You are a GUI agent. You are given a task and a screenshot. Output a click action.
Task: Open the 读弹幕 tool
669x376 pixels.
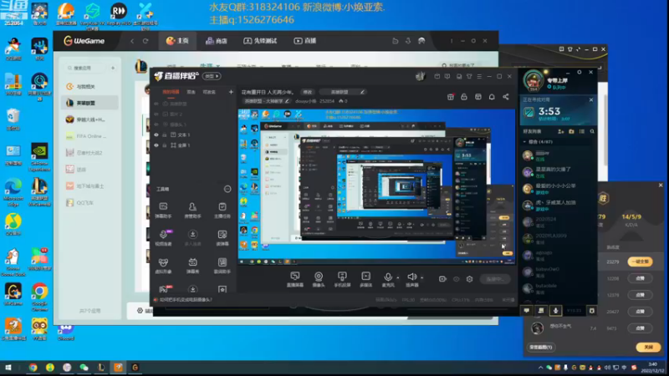click(222, 238)
